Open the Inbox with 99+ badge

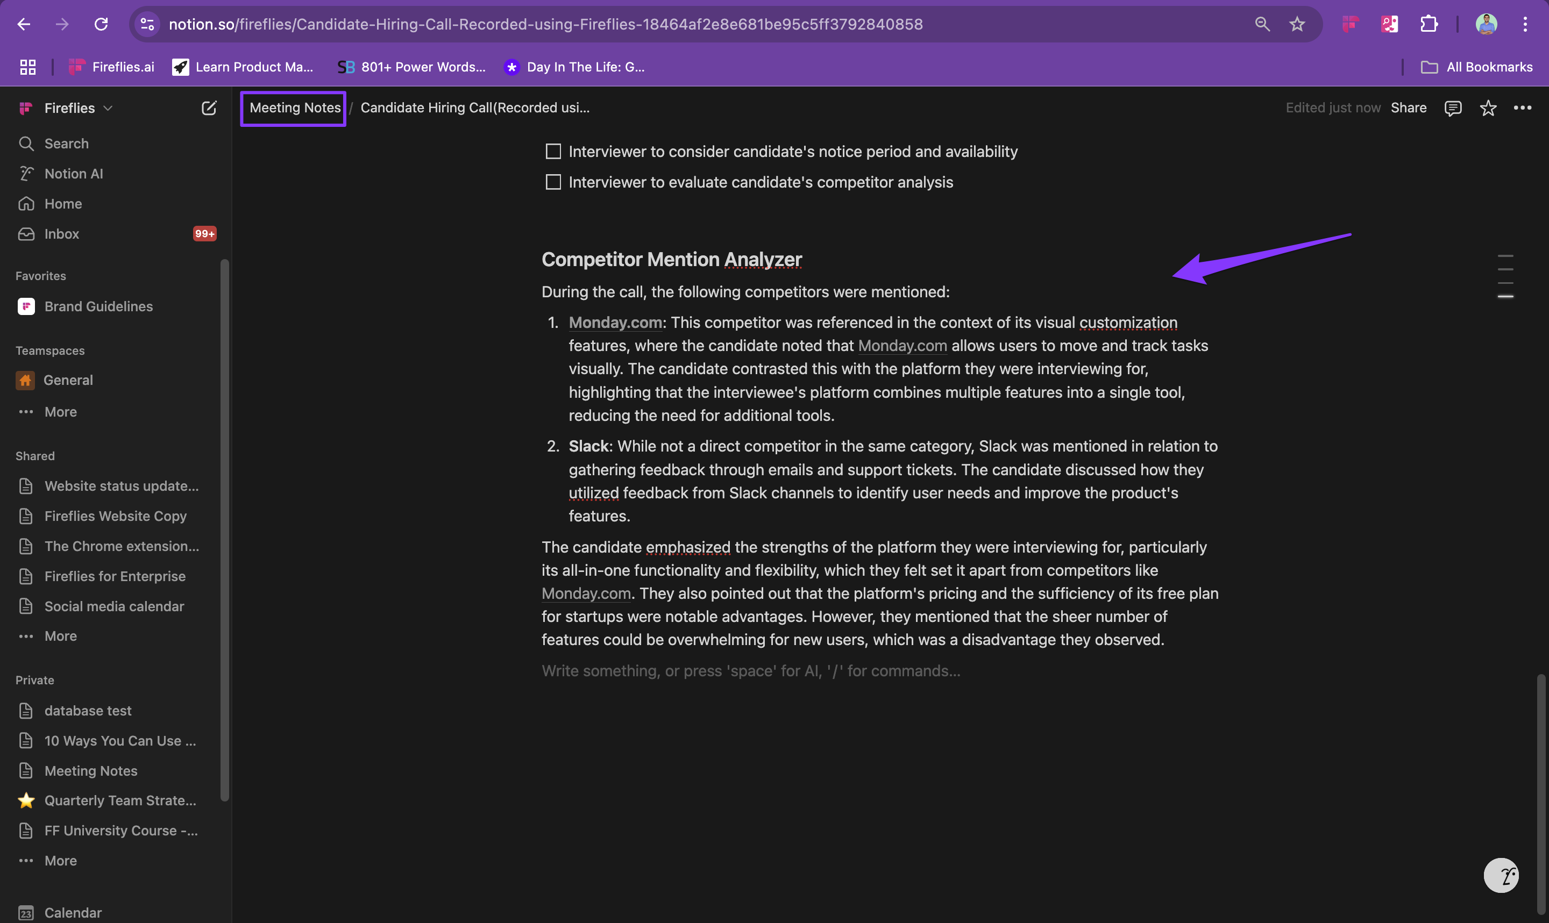pyautogui.click(x=62, y=234)
